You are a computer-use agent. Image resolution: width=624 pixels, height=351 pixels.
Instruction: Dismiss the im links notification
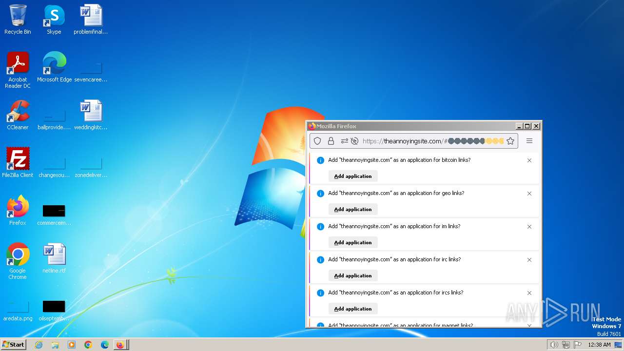click(529, 227)
